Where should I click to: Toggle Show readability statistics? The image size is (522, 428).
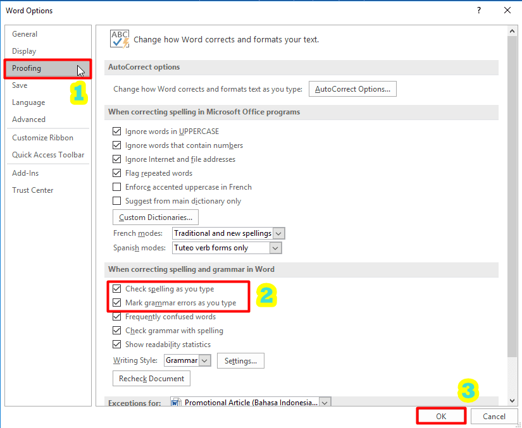116,345
